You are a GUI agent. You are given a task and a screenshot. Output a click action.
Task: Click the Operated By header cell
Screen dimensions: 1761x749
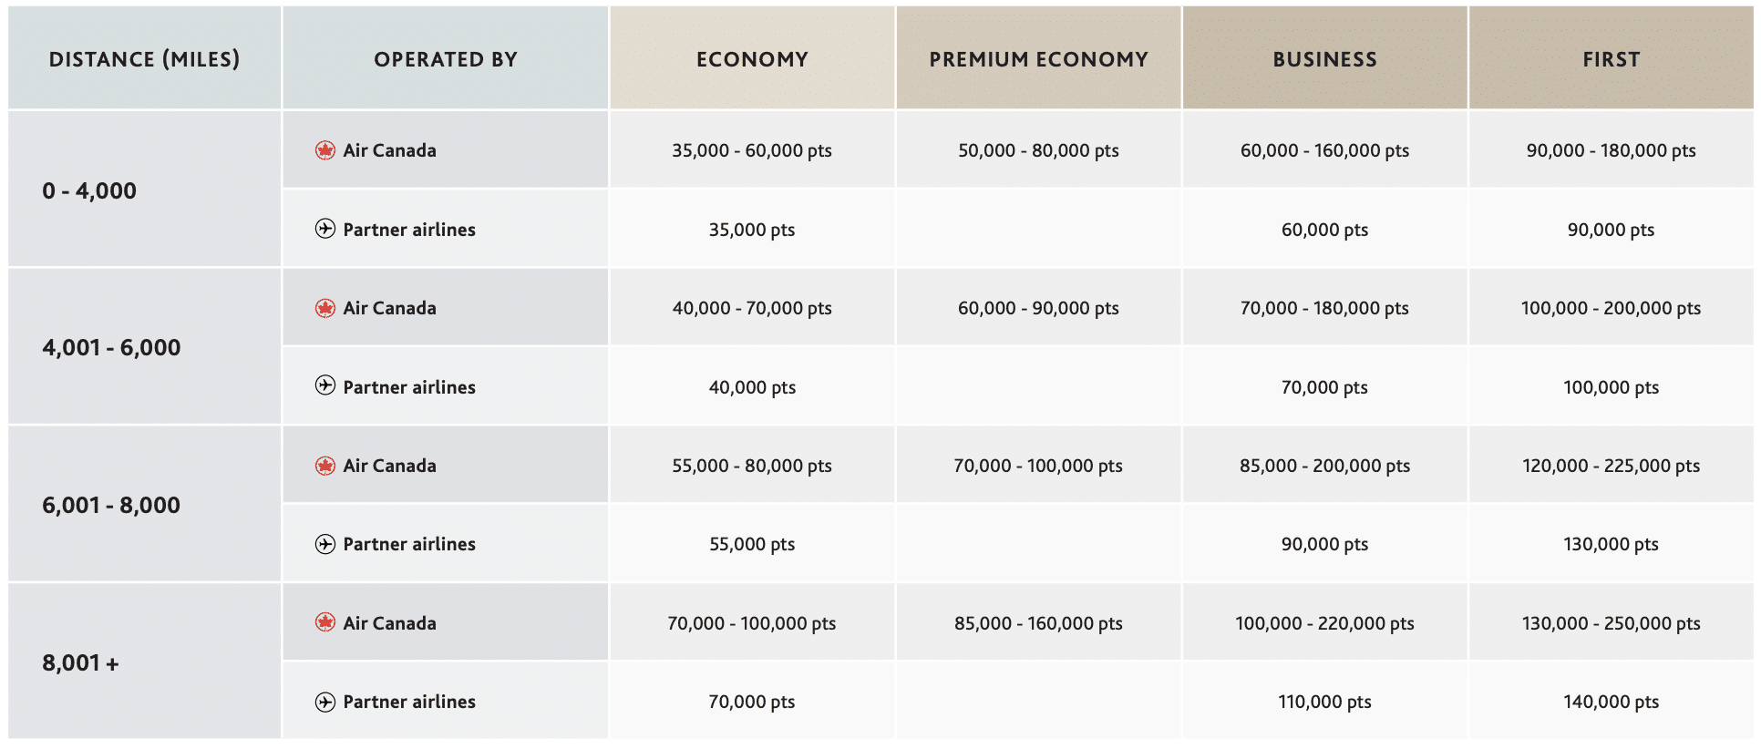click(446, 59)
